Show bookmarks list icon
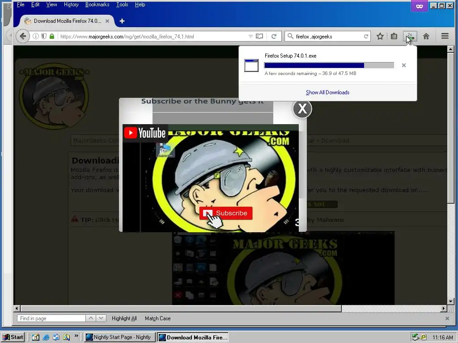This screenshot has height=343, width=458. (x=394, y=37)
